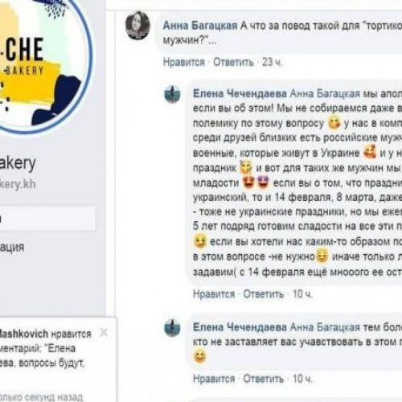Open the 23 ч. timestamp of the comment

[x=272, y=62]
